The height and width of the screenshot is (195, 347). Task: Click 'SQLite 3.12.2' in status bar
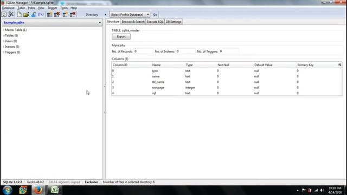pyautogui.click(x=12, y=182)
